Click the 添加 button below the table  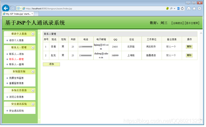51,64
